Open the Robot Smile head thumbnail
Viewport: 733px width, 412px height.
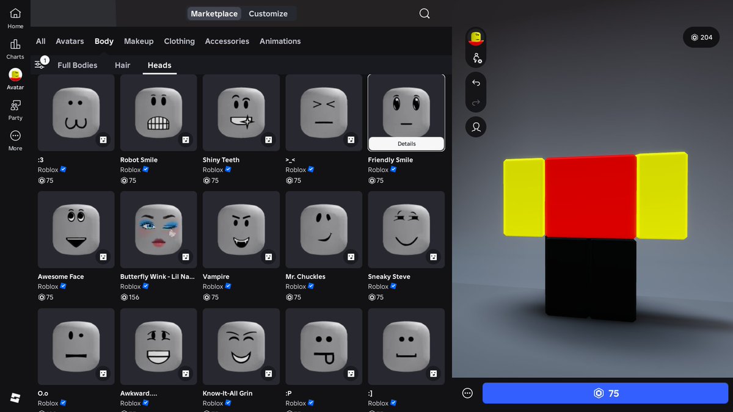click(158, 113)
